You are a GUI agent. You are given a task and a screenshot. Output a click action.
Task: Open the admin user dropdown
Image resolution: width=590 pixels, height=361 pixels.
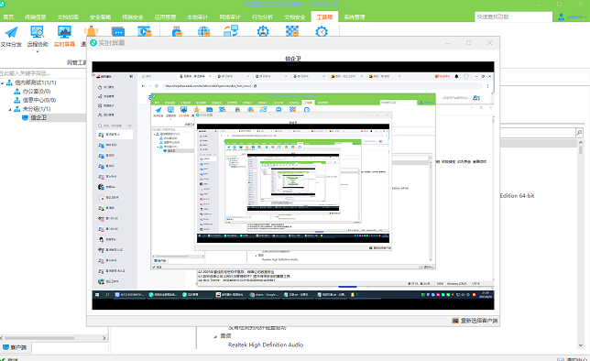(x=572, y=16)
